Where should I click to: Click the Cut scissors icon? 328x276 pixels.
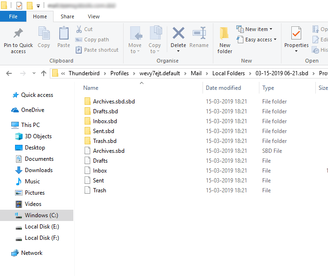point(79,29)
